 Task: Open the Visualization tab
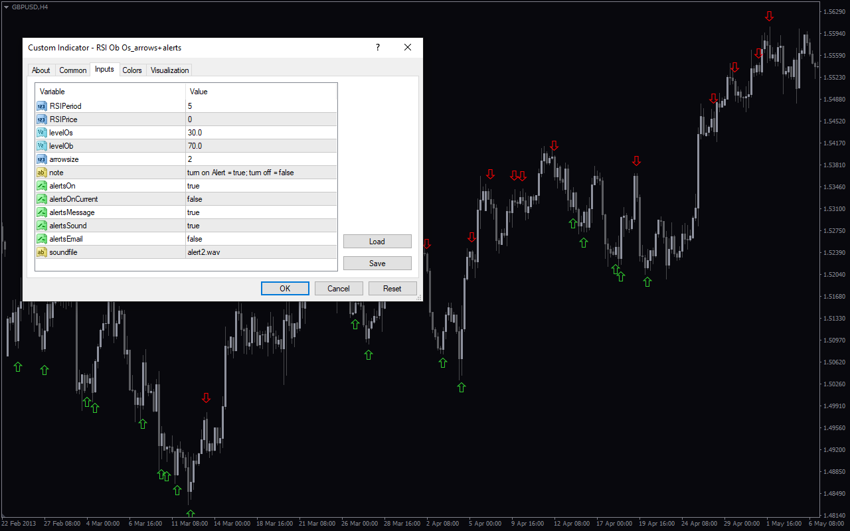coord(169,70)
